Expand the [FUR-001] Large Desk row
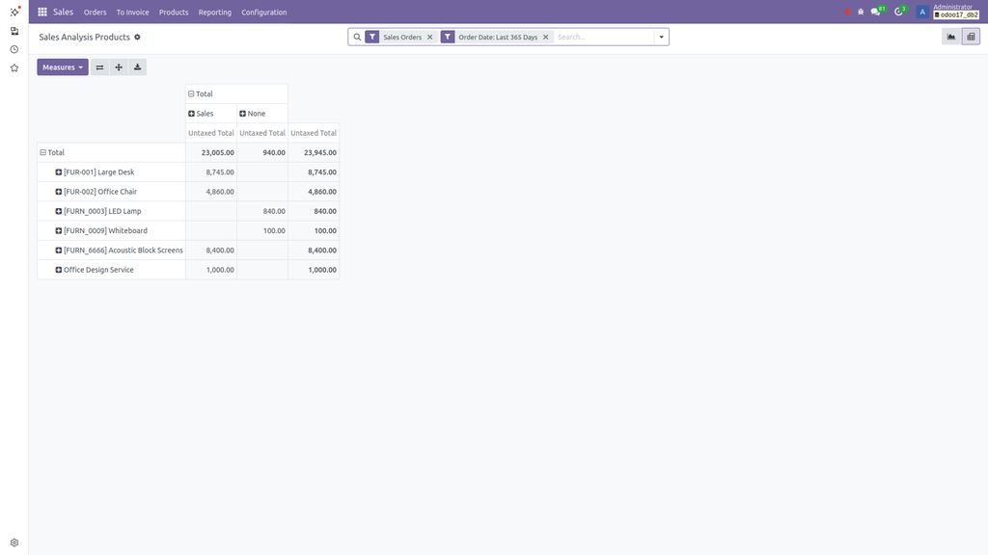Screen dimensions: 988x555 pyautogui.click(x=59, y=172)
